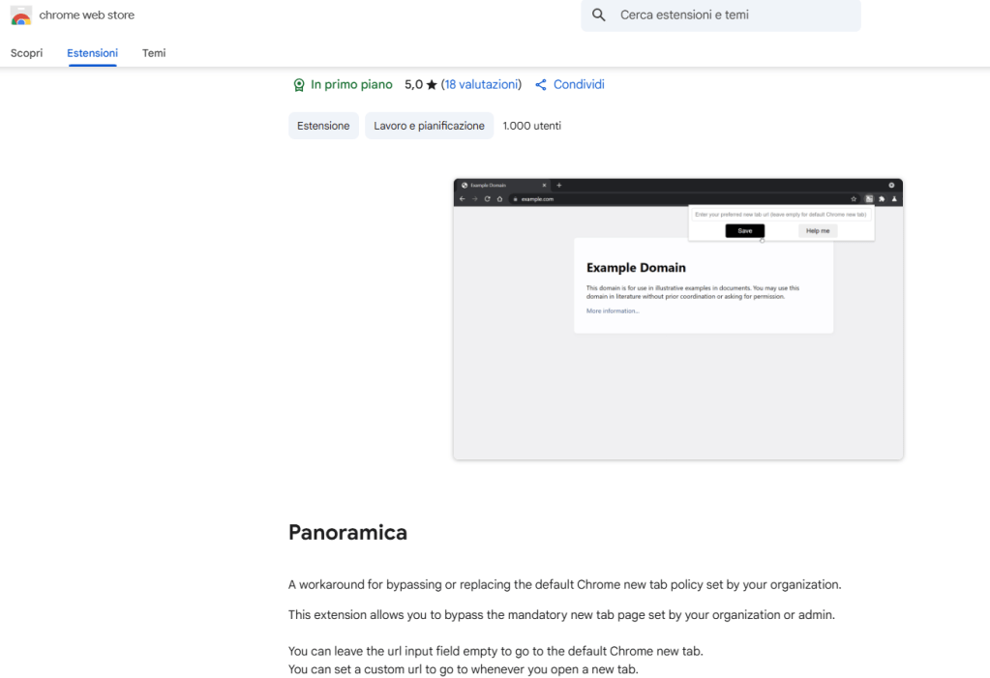Click the featured badge icon beside In primo piano
This screenshot has height=678, width=990.
coord(299,85)
